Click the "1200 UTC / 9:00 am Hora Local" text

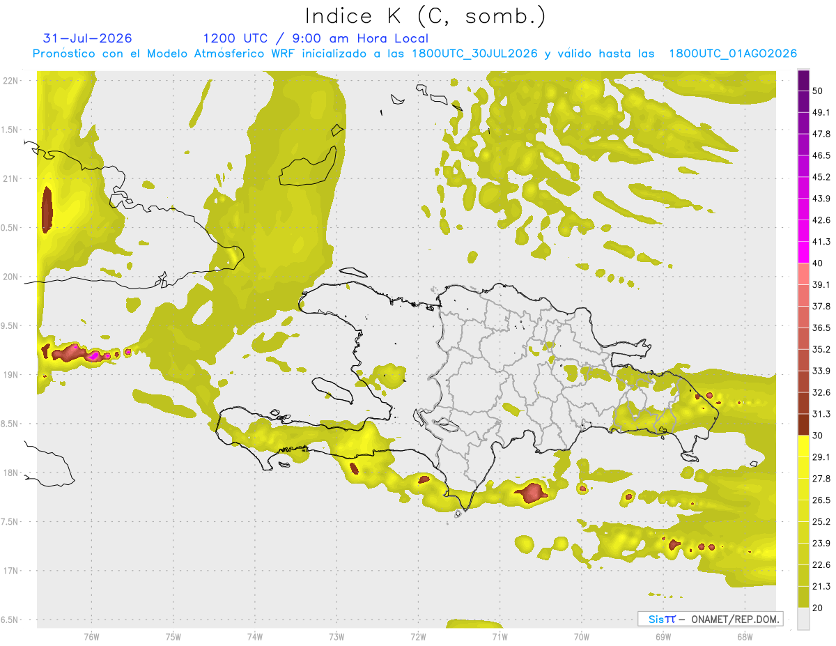(316, 38)
